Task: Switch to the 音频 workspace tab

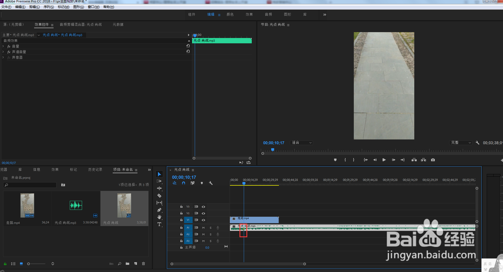Action: pos(268,15)
